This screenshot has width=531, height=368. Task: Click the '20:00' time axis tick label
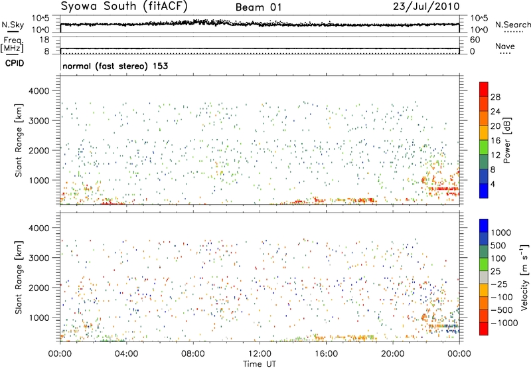(x=392, y=354)
